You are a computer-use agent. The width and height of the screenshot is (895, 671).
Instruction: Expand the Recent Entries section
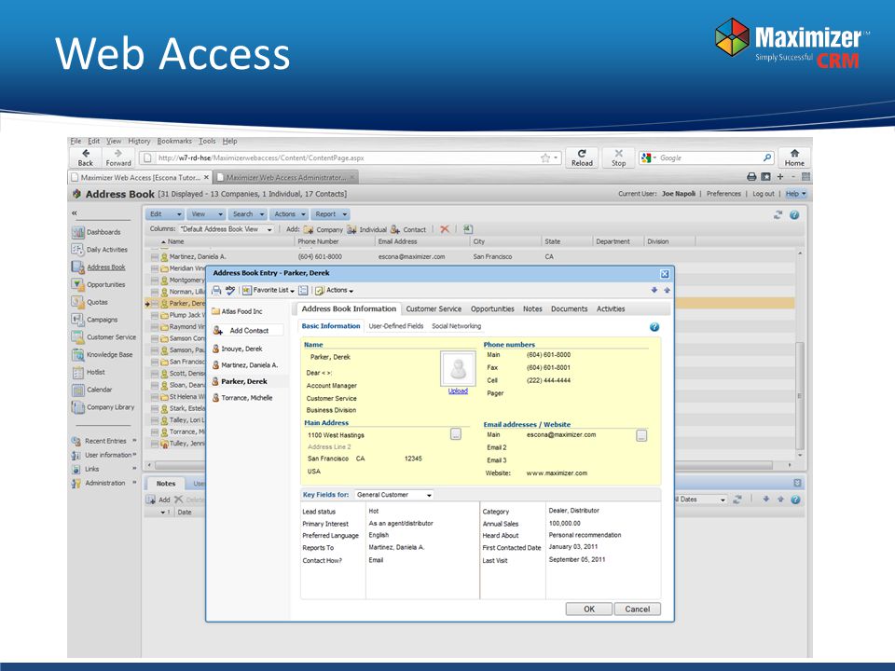(x=103, y=441)
